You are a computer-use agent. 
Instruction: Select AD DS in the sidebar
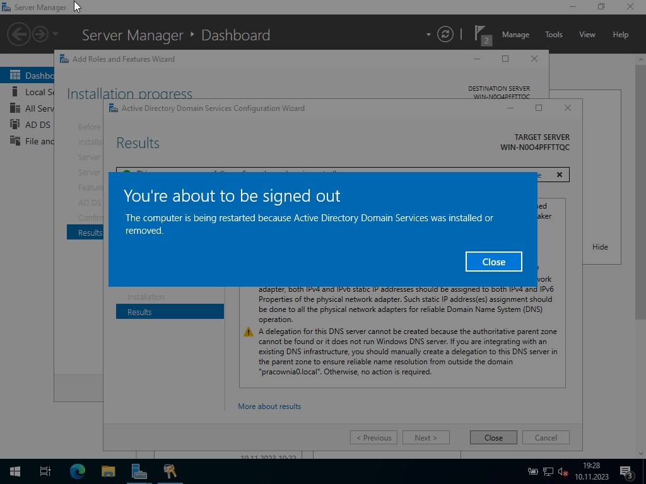pyautogui.click(x=27, y=125)
